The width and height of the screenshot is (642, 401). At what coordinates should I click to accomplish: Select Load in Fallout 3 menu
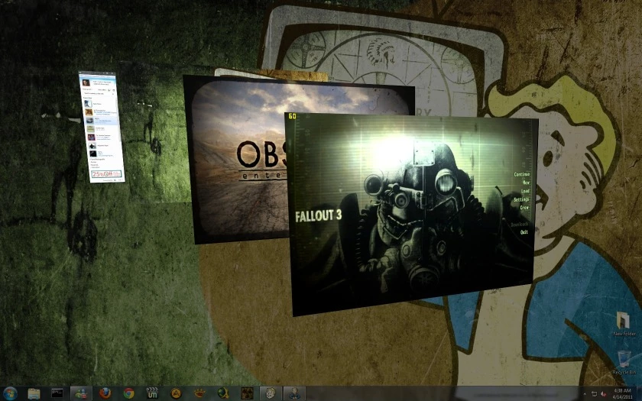(525, 191)
